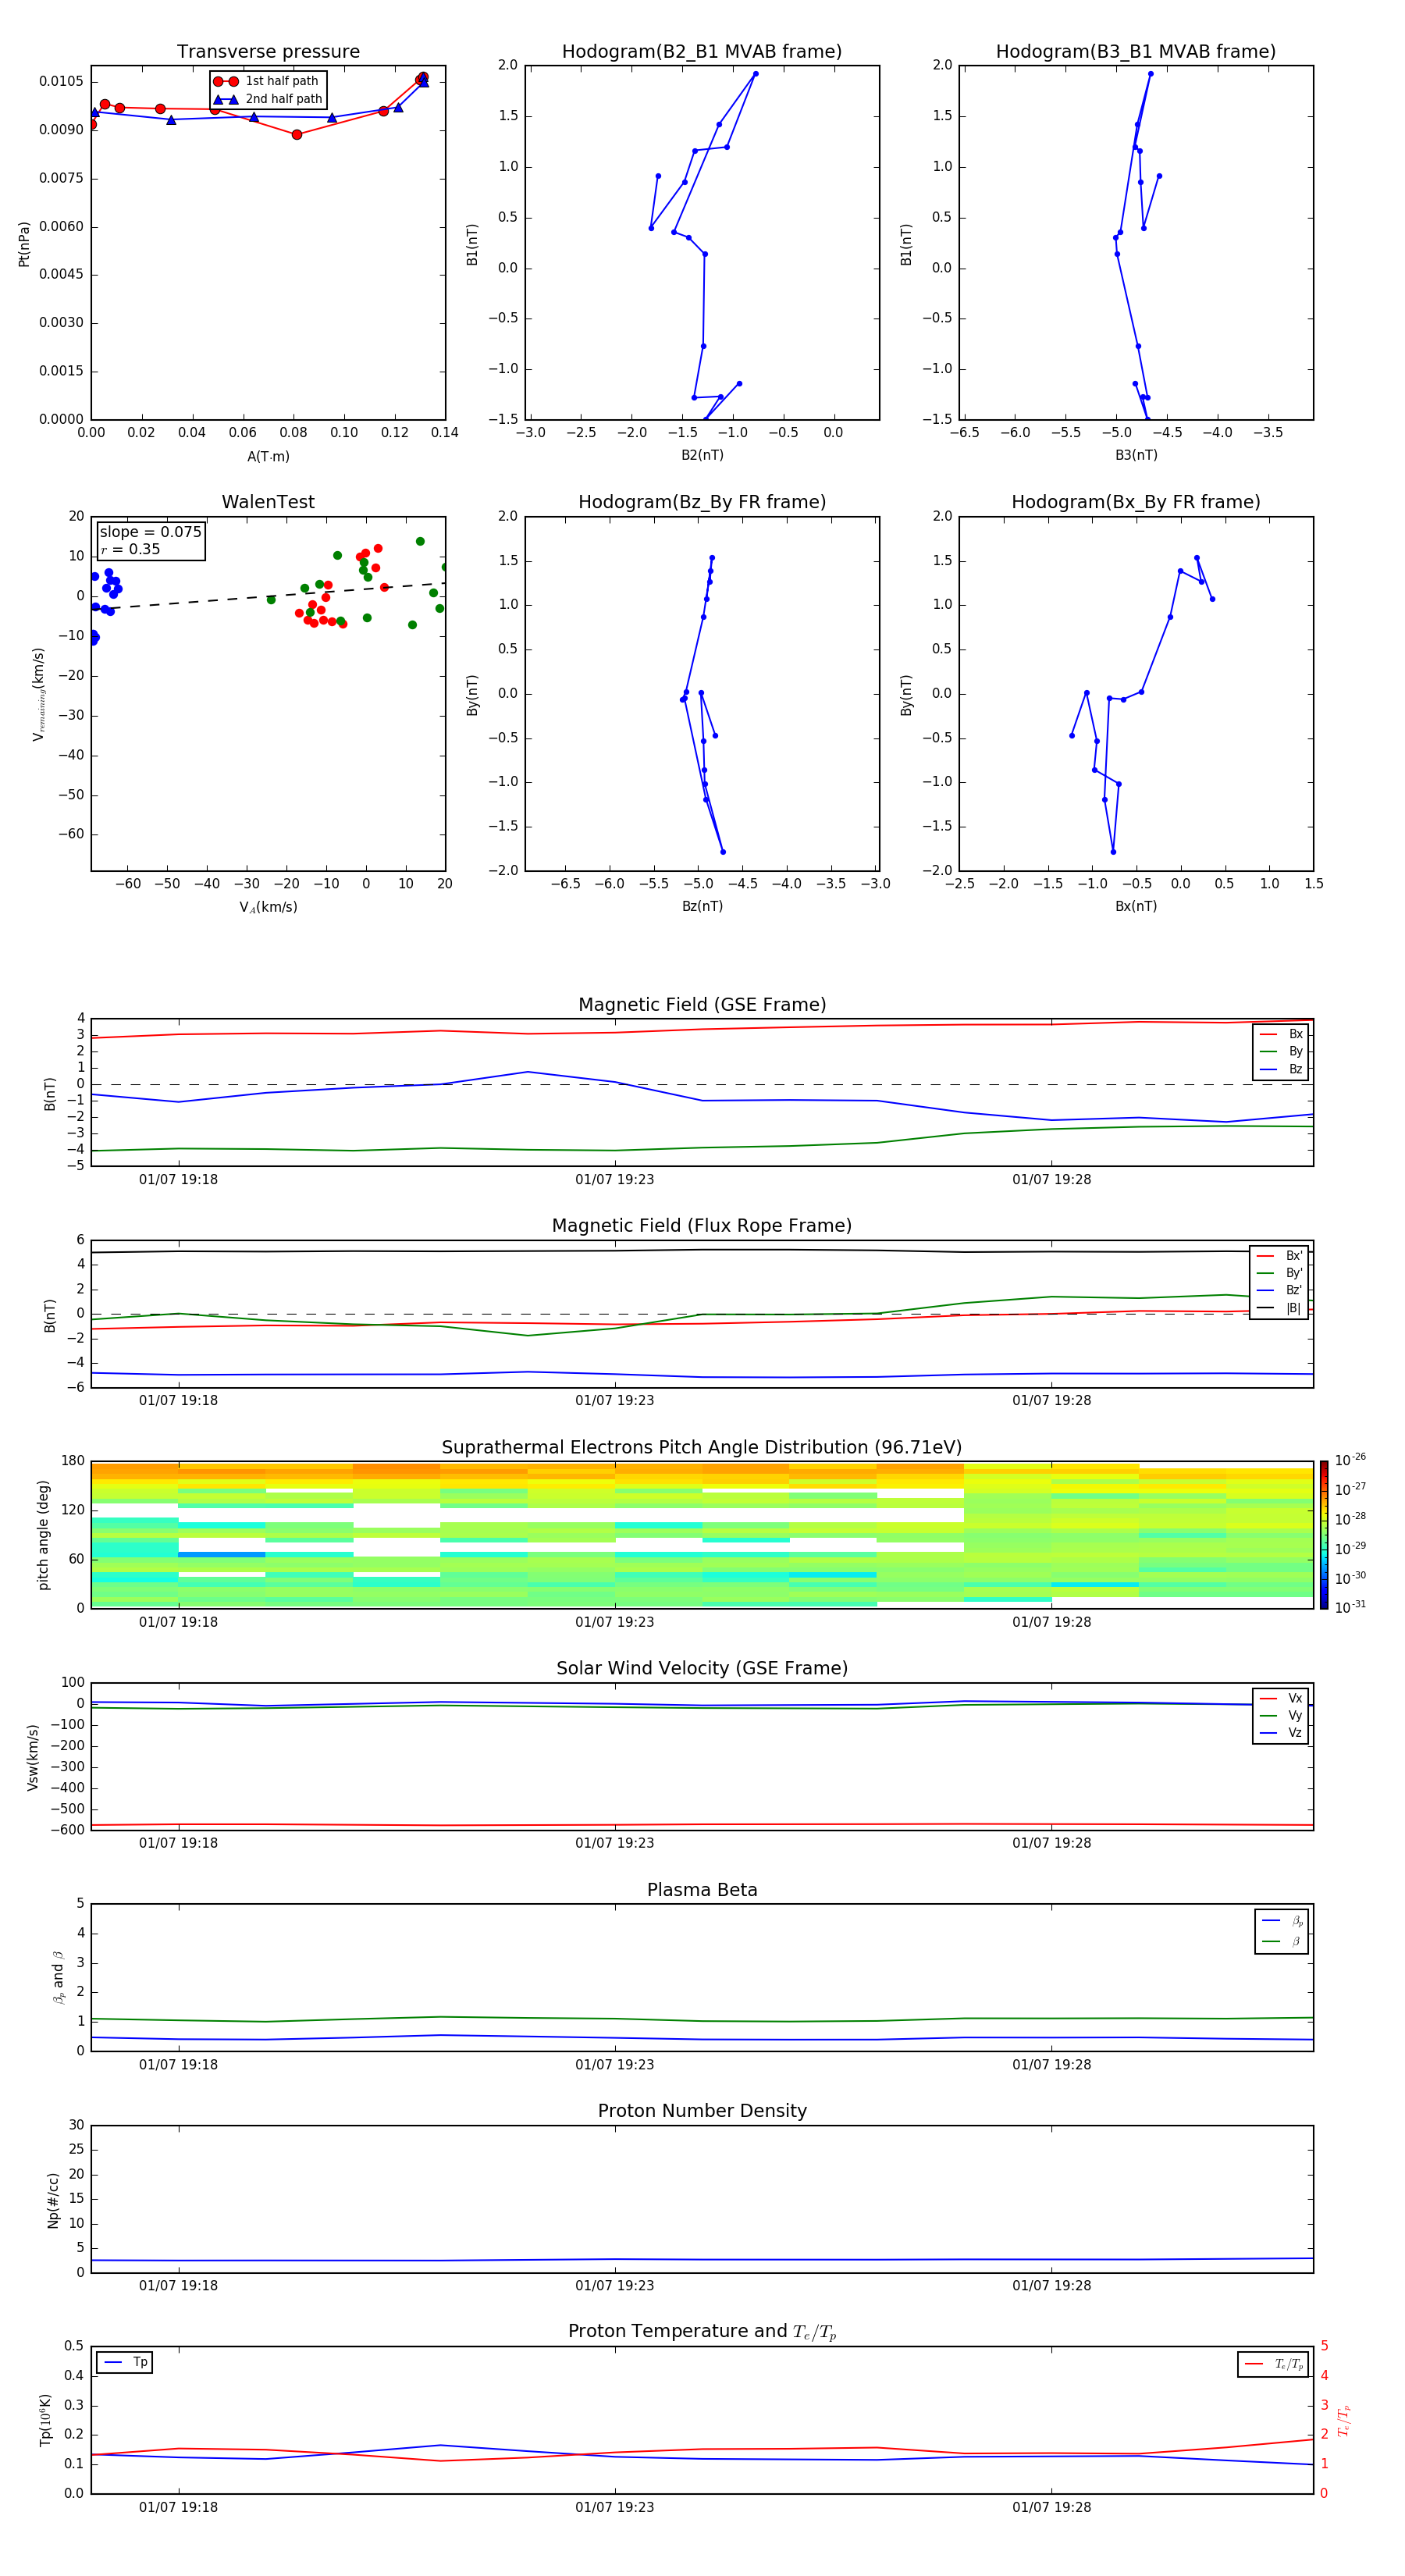Click 'pitch angle (deg)' y-axis label
The image size is (1405, 2576).
[43, 1535]
